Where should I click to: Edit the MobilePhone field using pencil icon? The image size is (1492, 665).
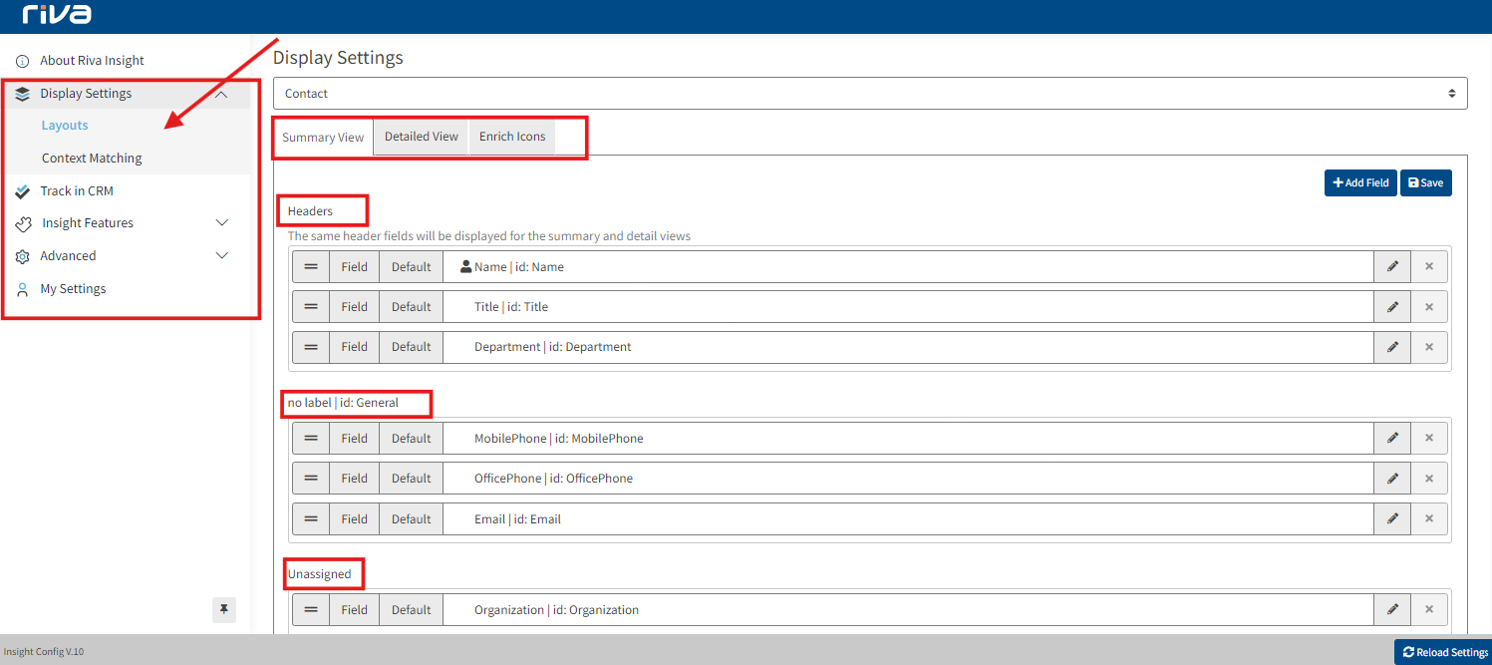[x=1392, y=438]
